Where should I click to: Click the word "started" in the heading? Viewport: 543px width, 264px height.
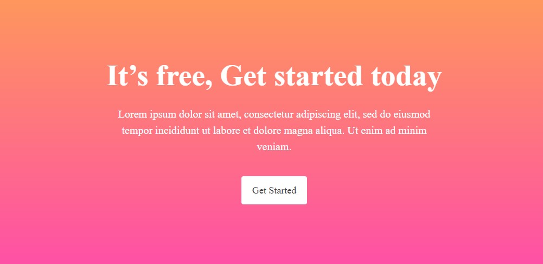[x=318, y=75]
